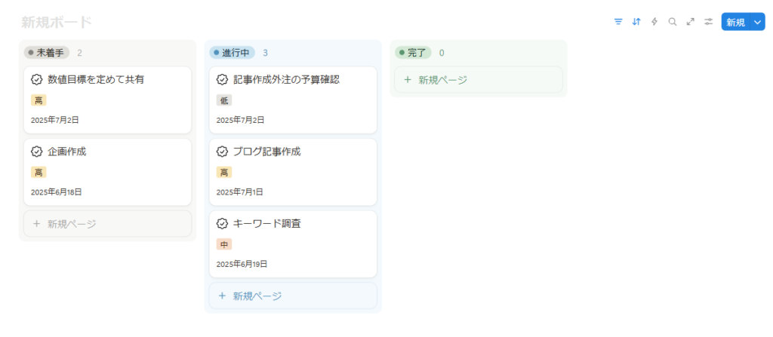773x337 pixels.
Task: Click the plus icon under the 未着手 column
Action: pos(36,224)
